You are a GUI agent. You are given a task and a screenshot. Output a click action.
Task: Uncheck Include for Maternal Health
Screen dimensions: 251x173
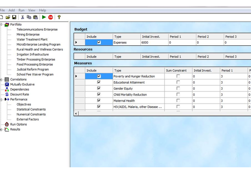(x=99, y=100)
